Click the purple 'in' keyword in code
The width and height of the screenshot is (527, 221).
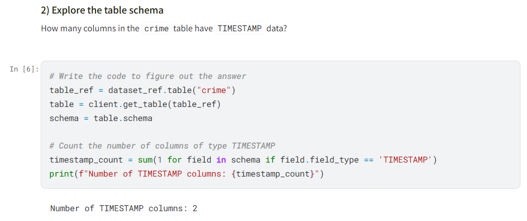(221, 160)
